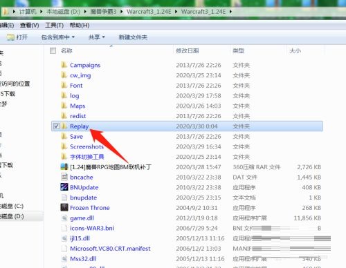The image size is (346, 268).
Task: Click the game.dll file icon
Action: click(64, 218)
